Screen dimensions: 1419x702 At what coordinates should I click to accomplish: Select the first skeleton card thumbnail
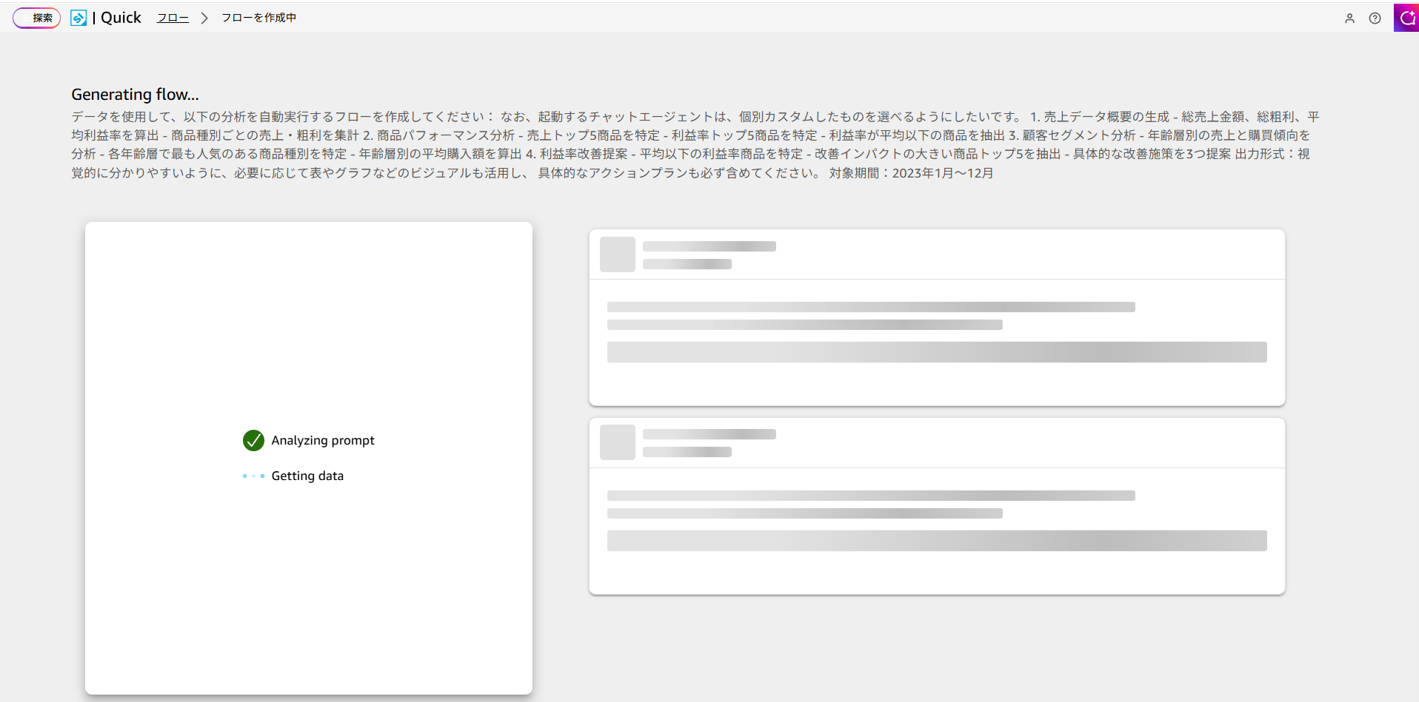[618, 254]
